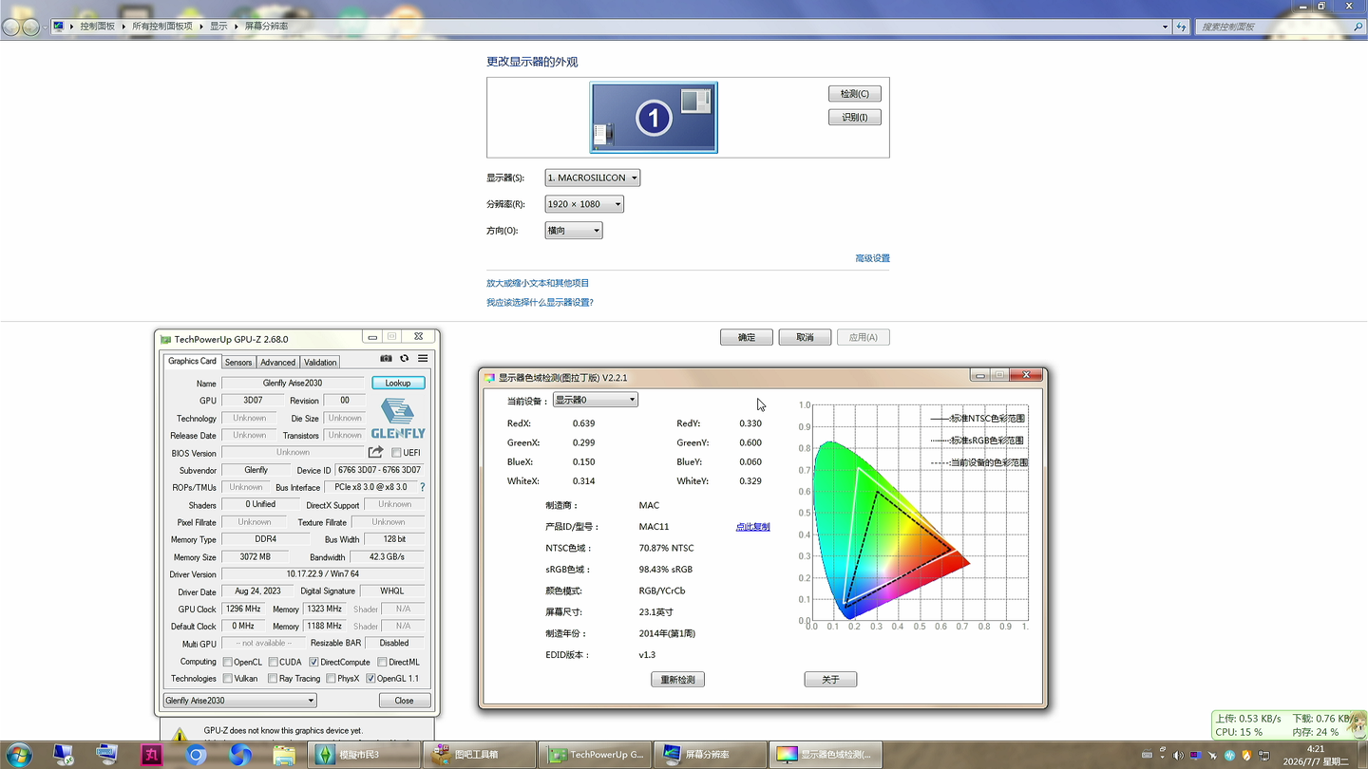This screenshot has width=1368, height=769.
Task: Click the Device ID value field
Action: click(x=379, y=470)
